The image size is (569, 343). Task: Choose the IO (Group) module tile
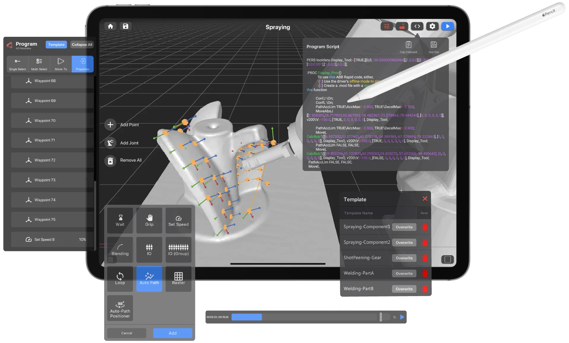tap(178, 250)
